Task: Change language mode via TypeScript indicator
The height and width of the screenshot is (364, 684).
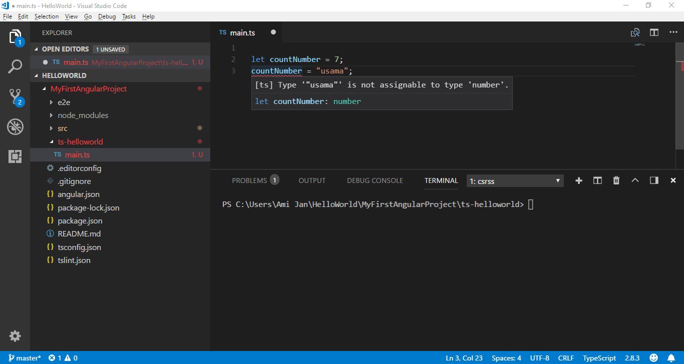Action: pyautogui.click(x=599, y=358)
